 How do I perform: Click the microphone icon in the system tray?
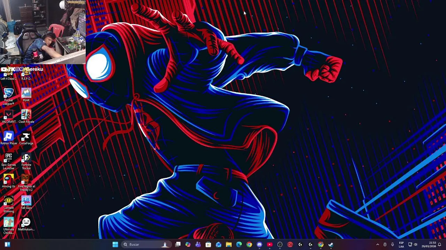click(x=393, y=244)
